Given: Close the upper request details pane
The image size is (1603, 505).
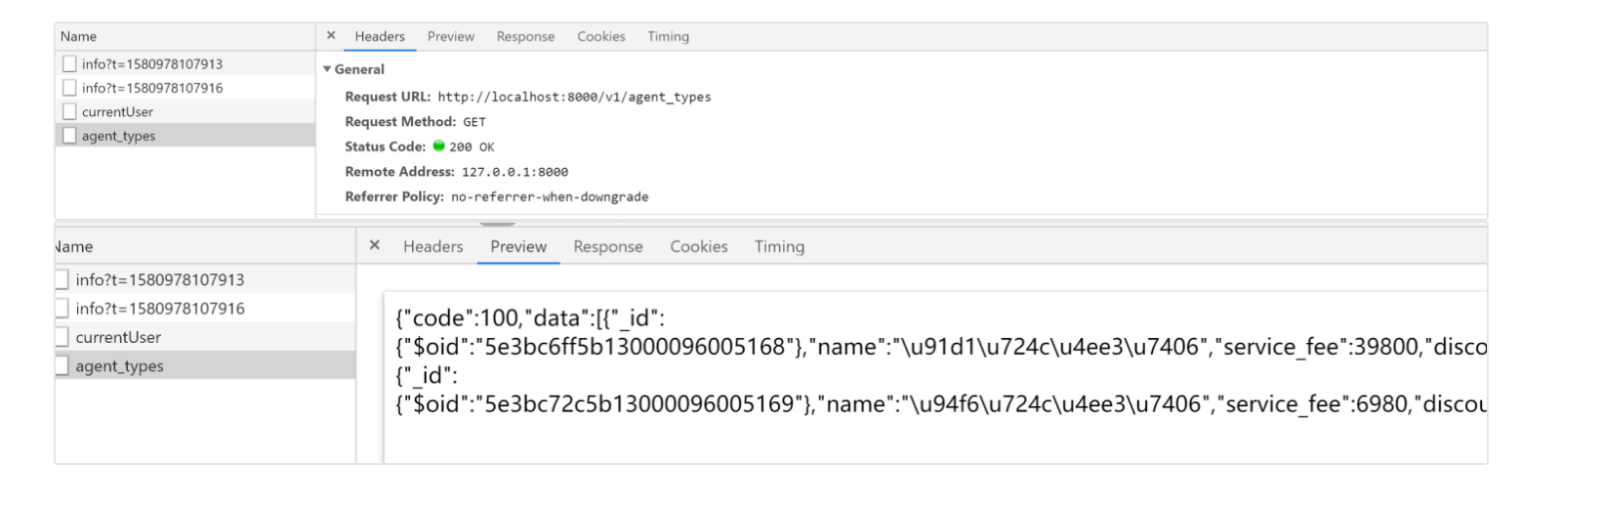Looking at the screenshot, I should point(331,35).
